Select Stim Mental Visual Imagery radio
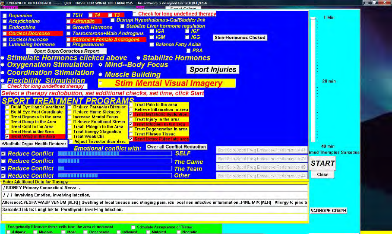This screenshot has height=234, width=392. pos(101,83)
